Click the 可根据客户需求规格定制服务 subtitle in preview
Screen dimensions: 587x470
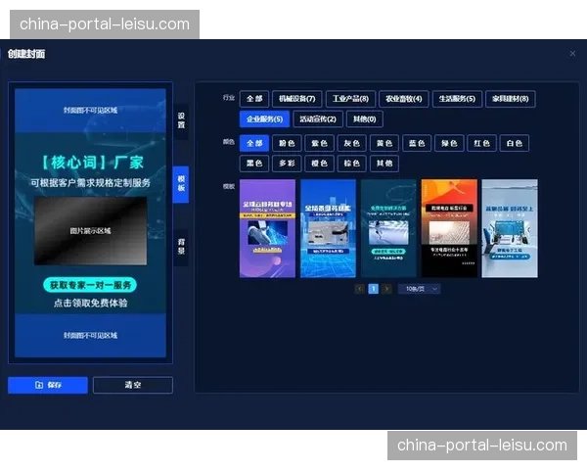(90, 183)
